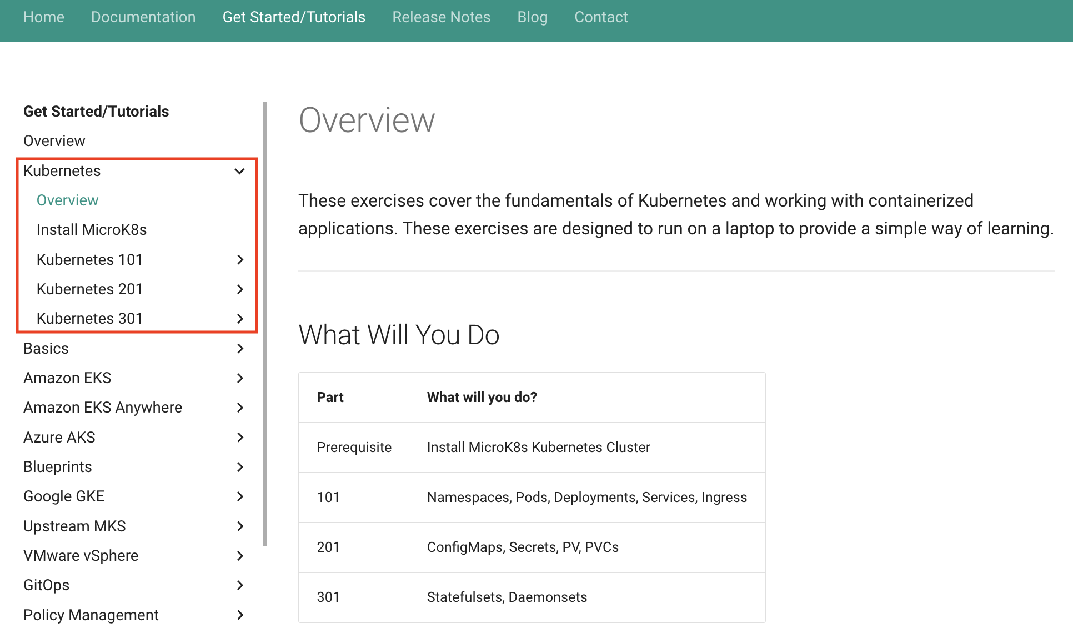
Task: Open the Amazon EKS sidebar section
Action: (x=67, y=378)
